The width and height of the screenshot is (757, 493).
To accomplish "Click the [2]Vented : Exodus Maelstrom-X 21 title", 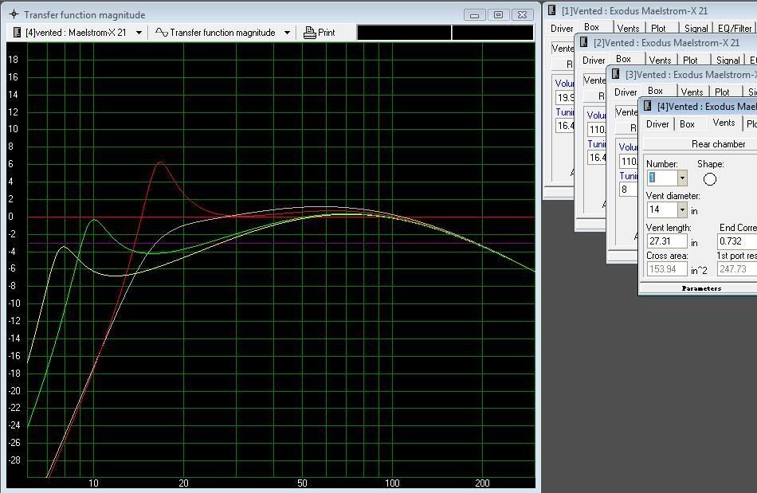I will coord(666,42).
